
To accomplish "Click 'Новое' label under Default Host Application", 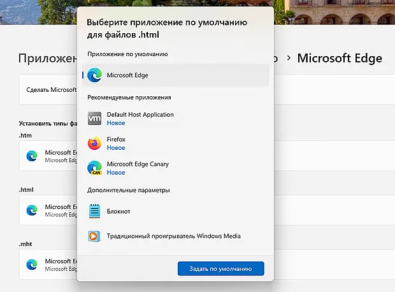I will [x=116, y=123].
